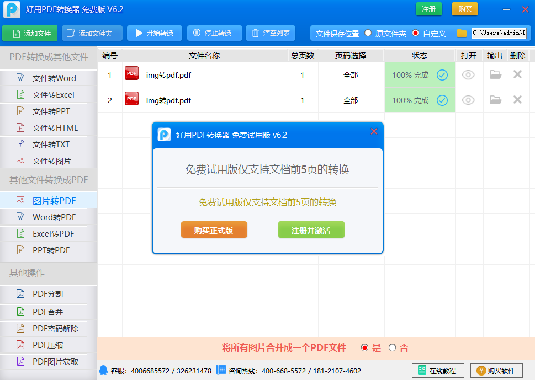Select 文件转TXT in sidebar

pyautogui.click(x=48, y=144)
